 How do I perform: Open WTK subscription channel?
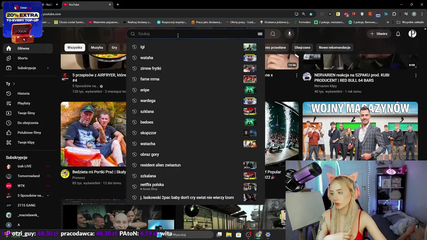click(28, 186)
